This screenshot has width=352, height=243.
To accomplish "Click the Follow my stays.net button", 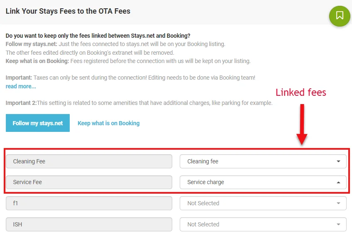I will pyautogui.click(x=38, y=123).
